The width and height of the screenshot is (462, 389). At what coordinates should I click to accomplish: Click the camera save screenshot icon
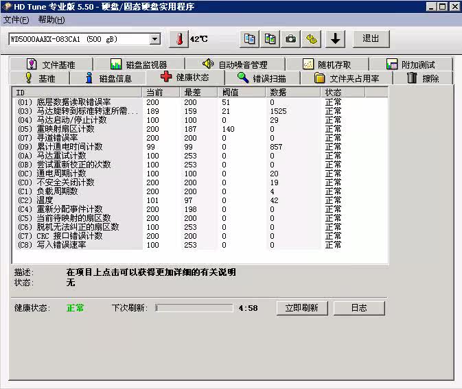pyautogui.click(x=291, y=39)
